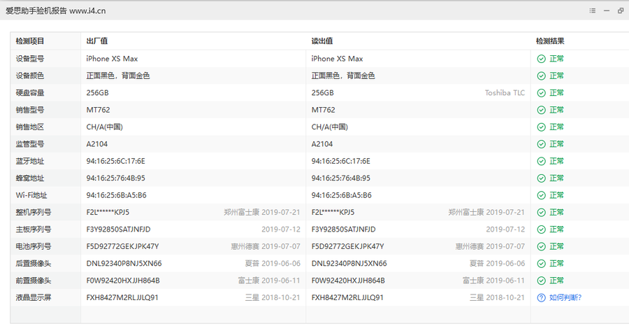Open the list menu icon in title bar
The width and height of the screenshot is (629, 326).
point(592,10)
